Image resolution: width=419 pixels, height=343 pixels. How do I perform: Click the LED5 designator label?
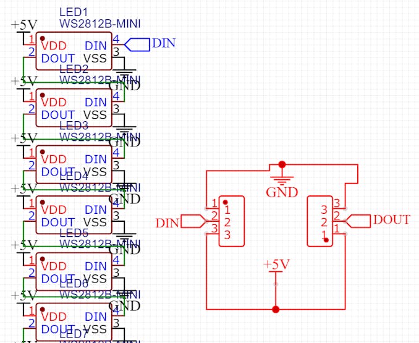coord(74,233)
